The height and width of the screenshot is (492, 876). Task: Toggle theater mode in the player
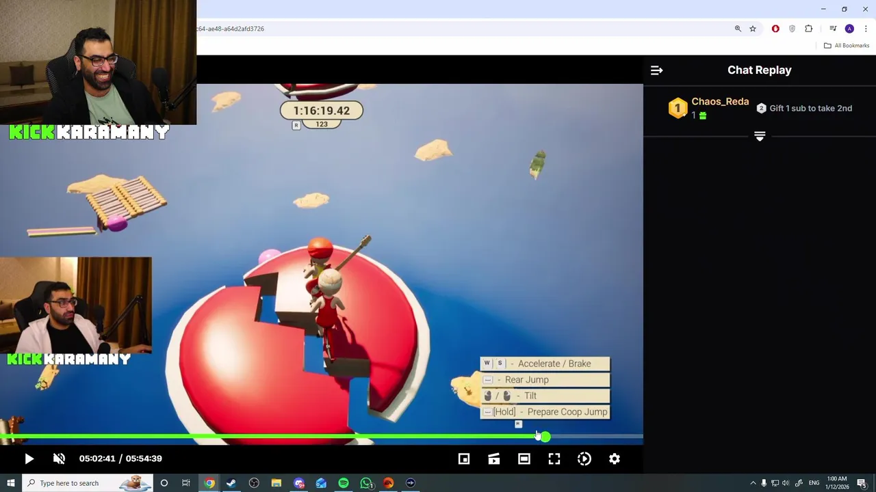tap(524, 459)
